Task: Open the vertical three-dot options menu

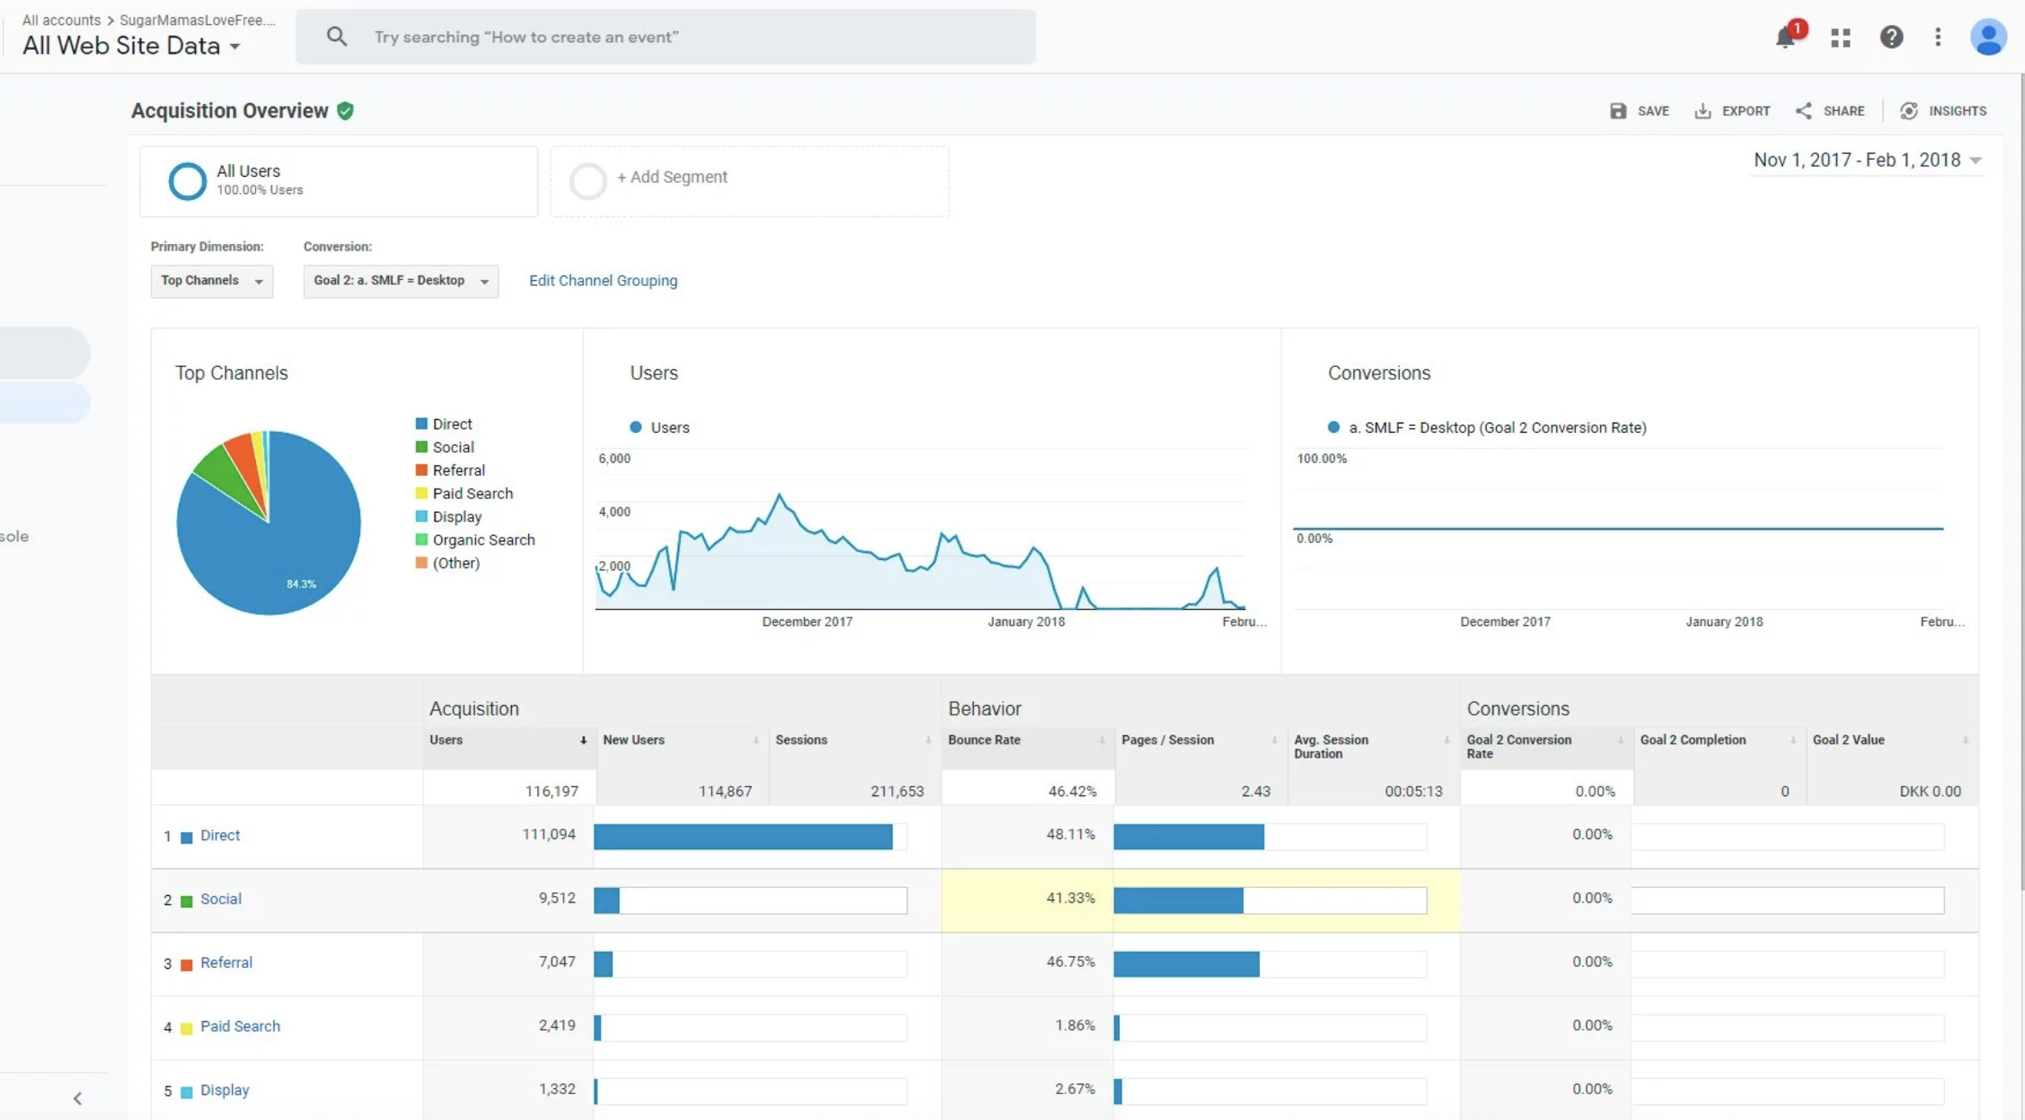Action: (x=1937, y=37)
